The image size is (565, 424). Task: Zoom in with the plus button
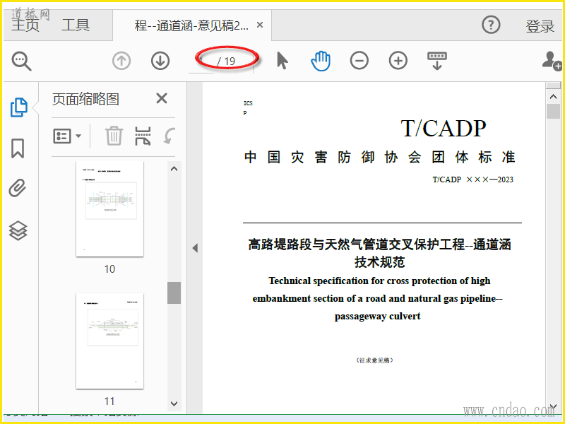pyautogui.click(x=398, y=60)
